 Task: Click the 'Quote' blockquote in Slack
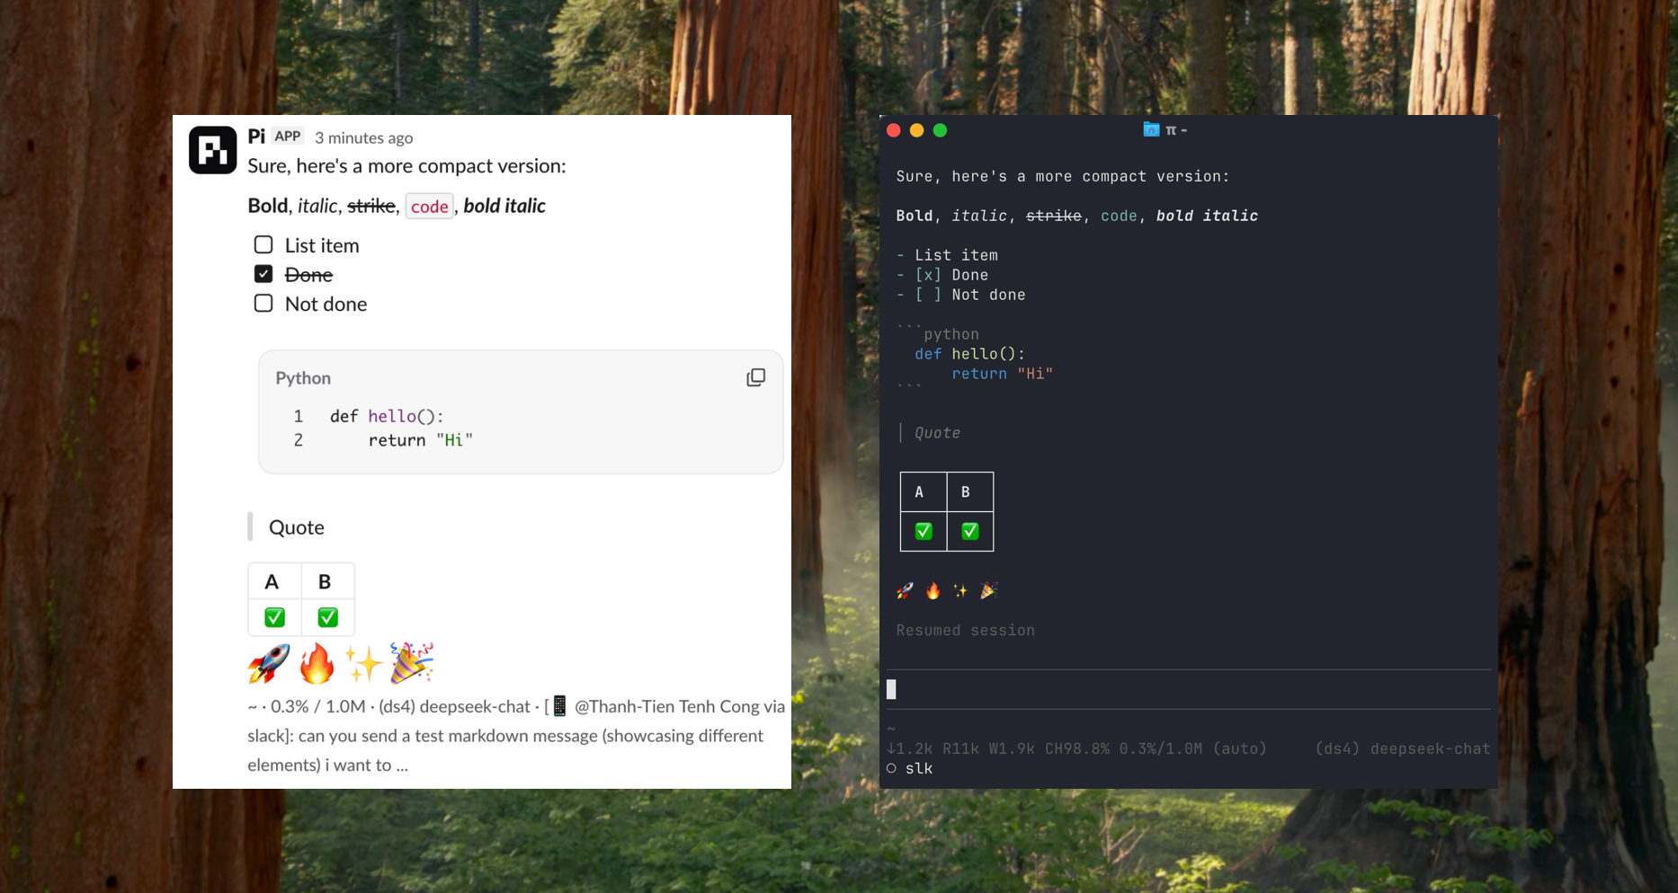coord(297,527)
